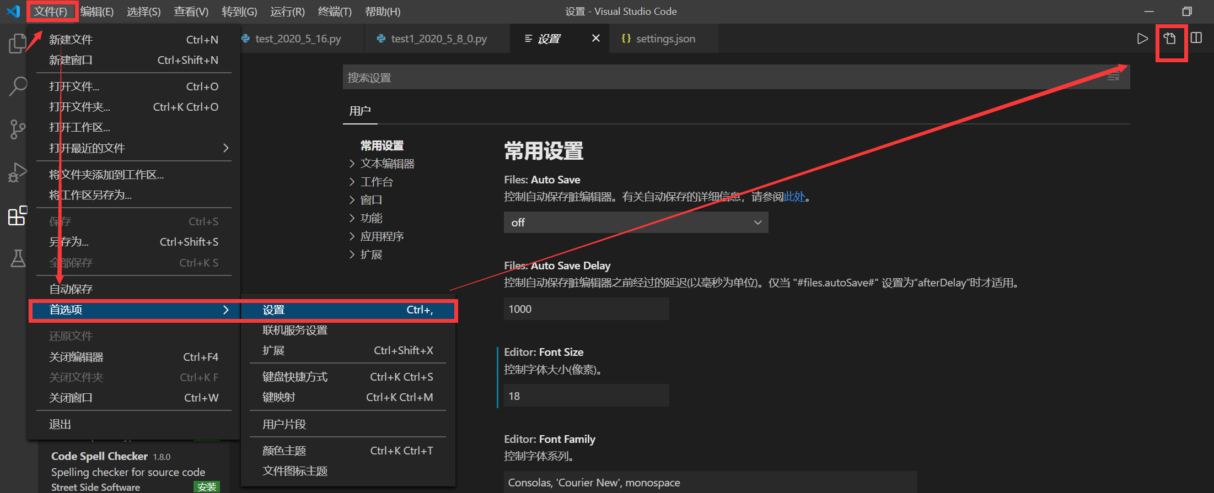Select 文件图标主题 submenu item
The image size is (1214, 493).
click(348, 471)
